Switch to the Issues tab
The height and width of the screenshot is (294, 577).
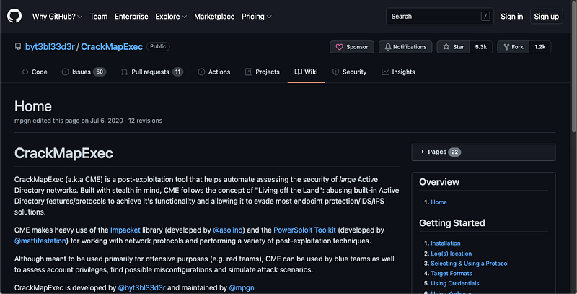(x=84, y=72)
